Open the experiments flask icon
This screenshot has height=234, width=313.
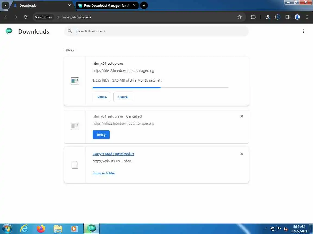(268, 17)
